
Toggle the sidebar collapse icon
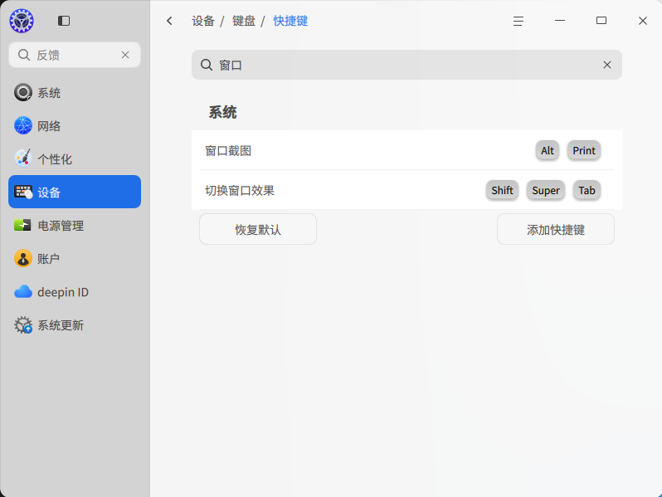(64, 21)
